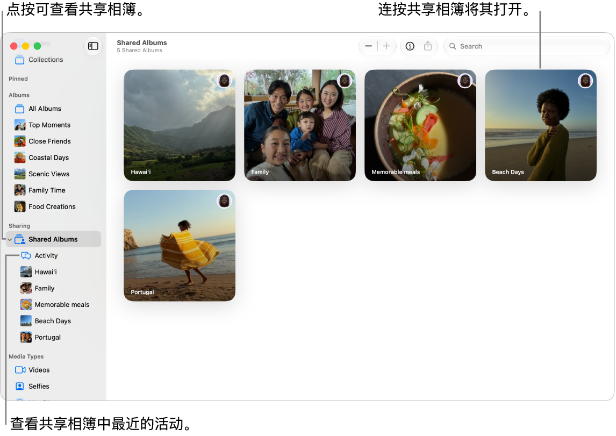Click the Close Friends album icon
Viewport: 616px width, 436px height.
[x=20, y=141]
